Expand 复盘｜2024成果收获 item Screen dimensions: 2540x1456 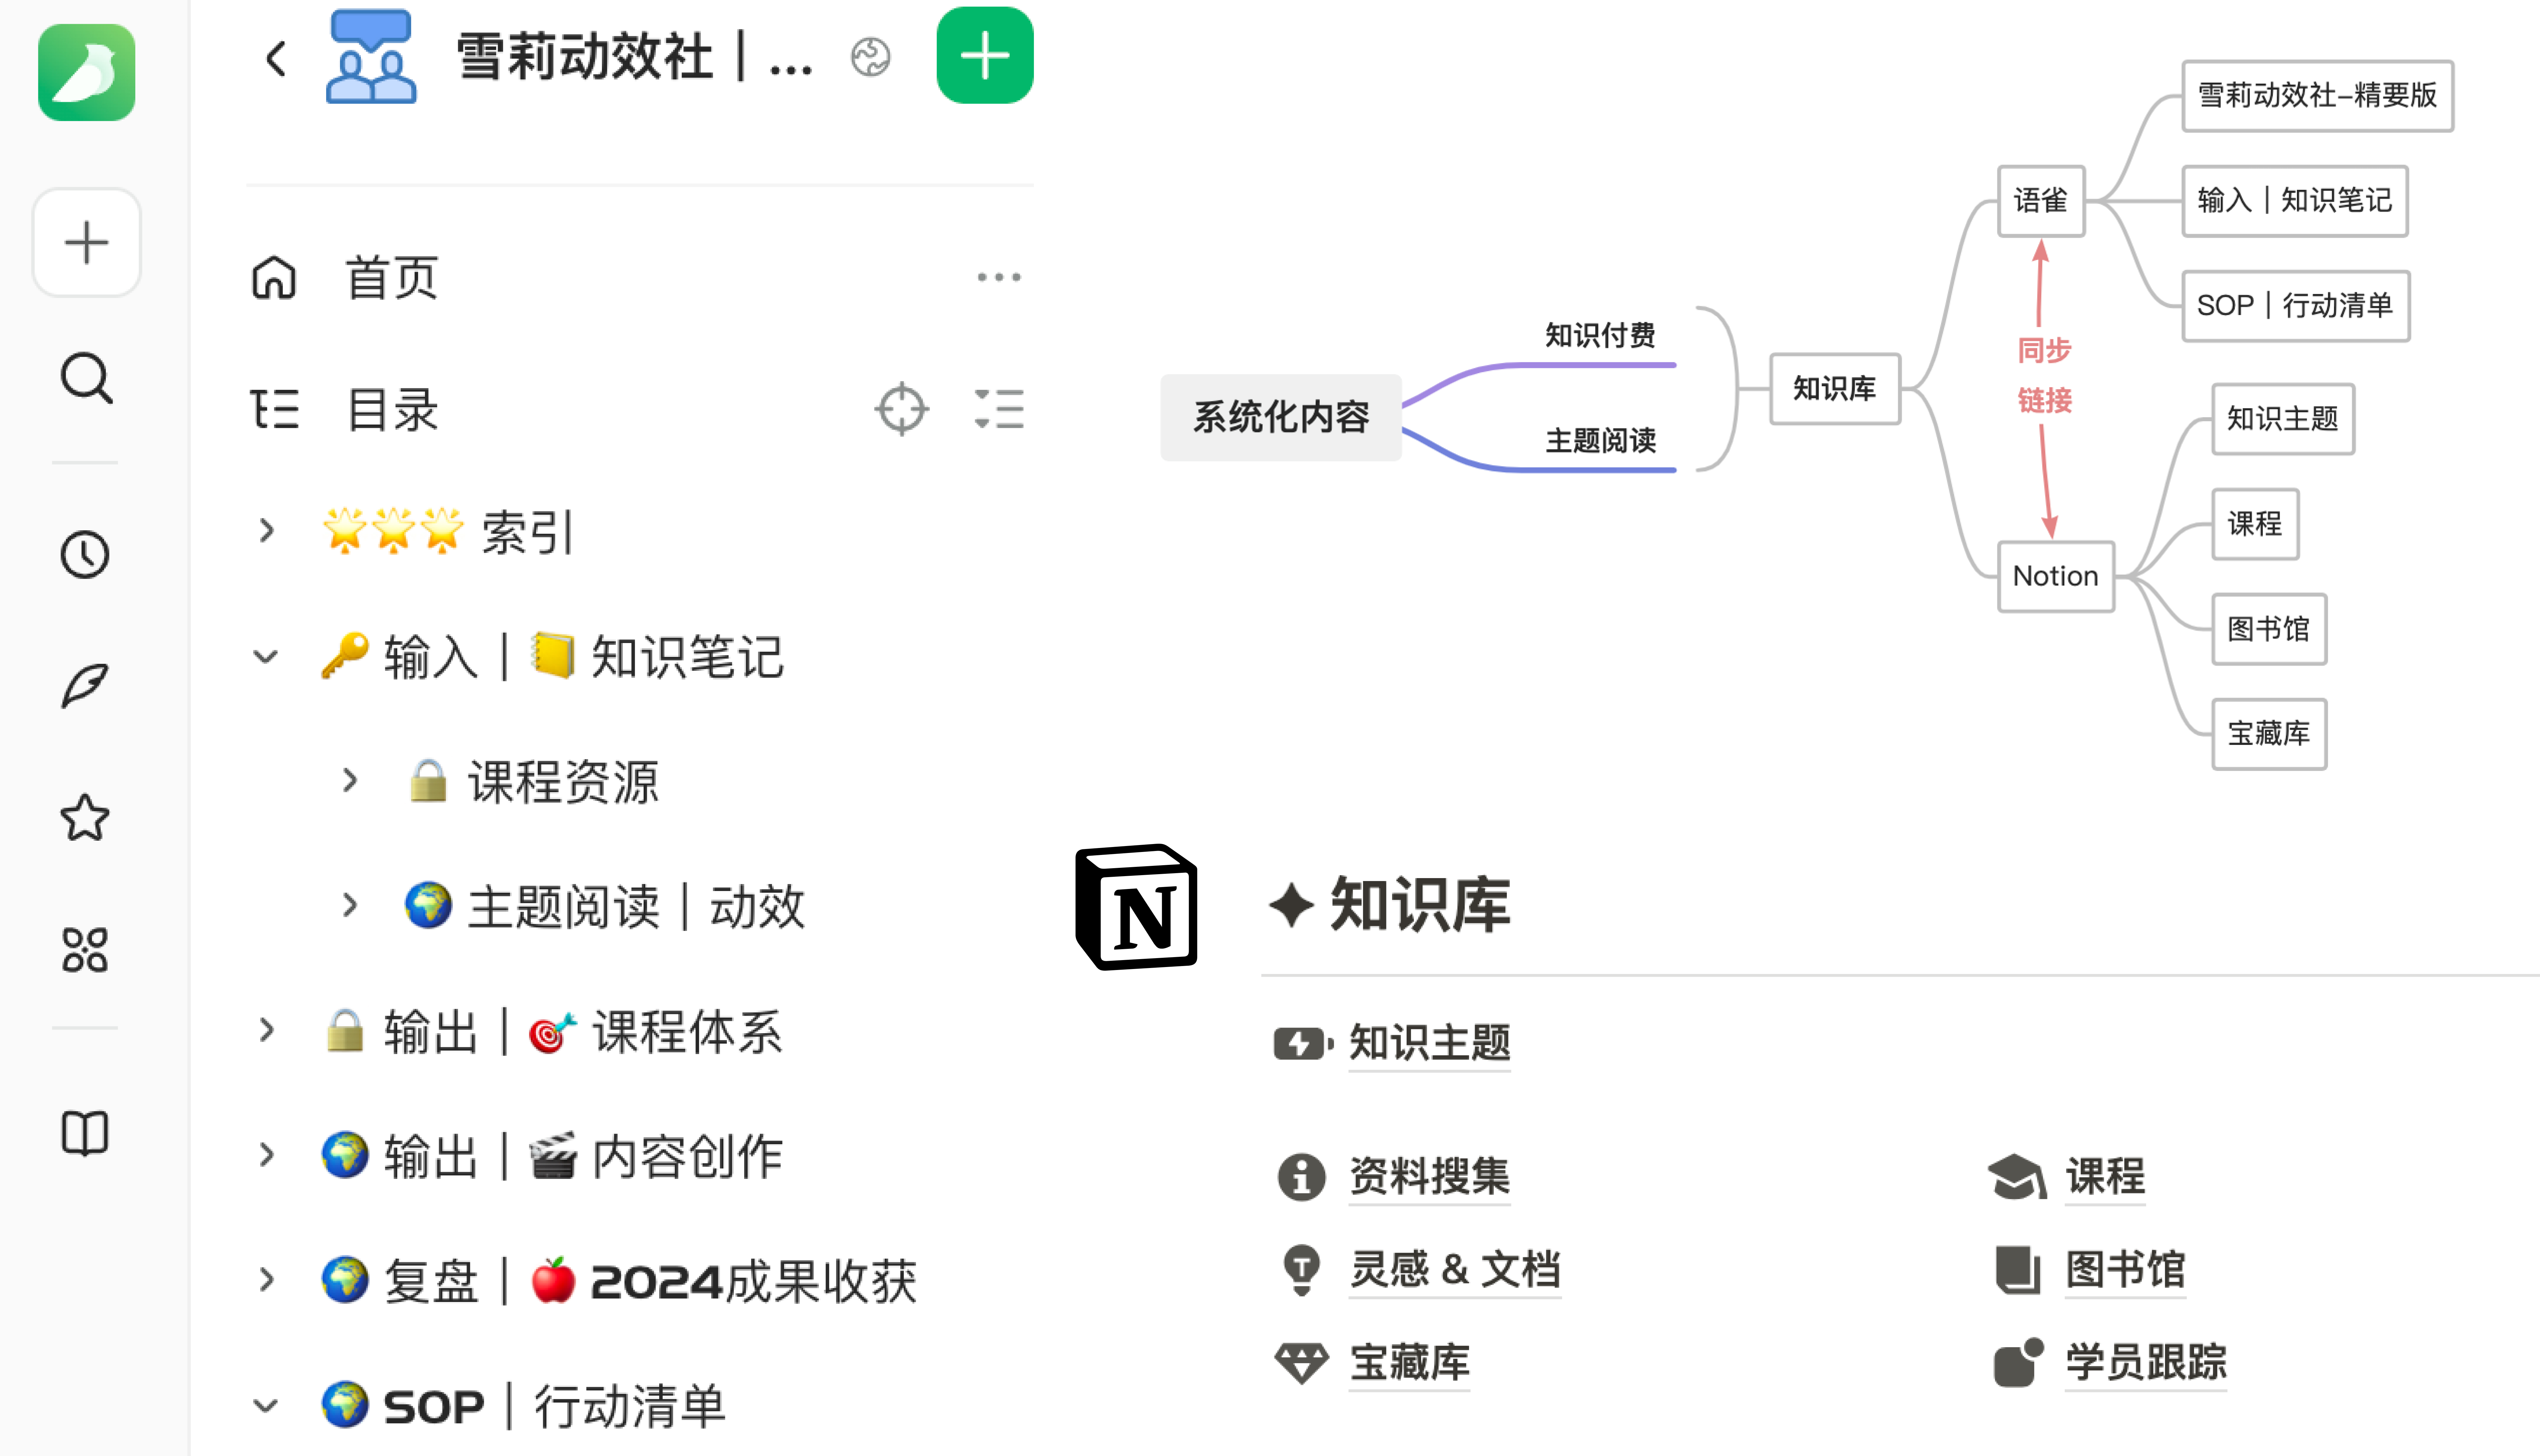tap(266, 1280)
